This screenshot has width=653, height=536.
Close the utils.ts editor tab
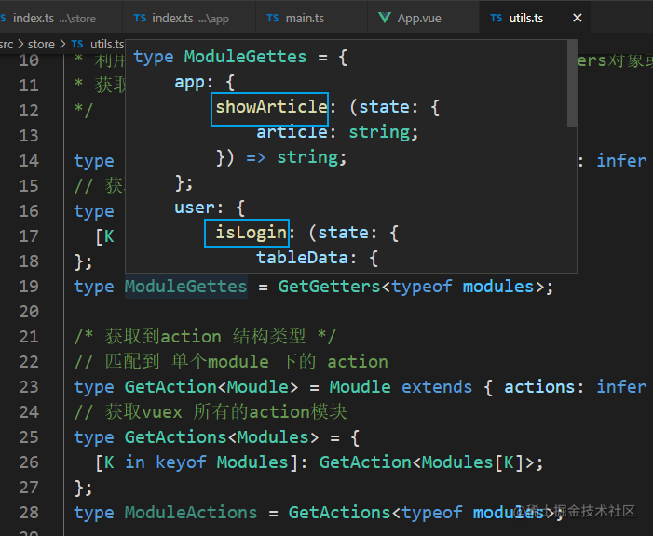578,18
